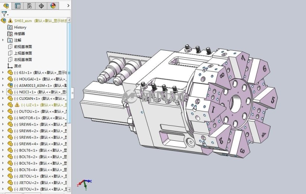Expand the ASM0013_ASM<1> subassembly node

[x=3, y=85]
